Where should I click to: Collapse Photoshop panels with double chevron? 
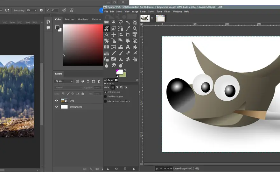[50, 15]
